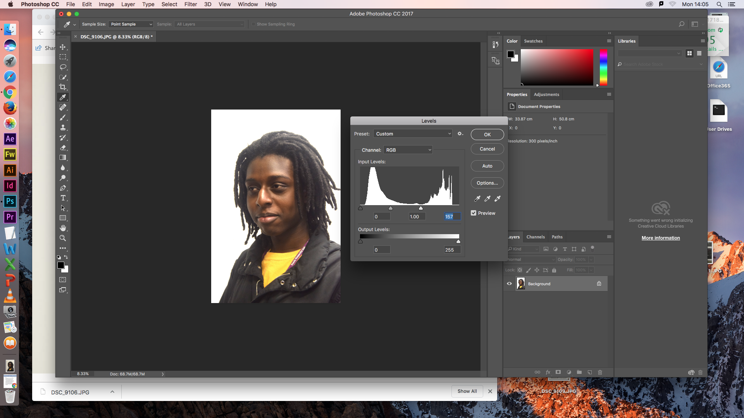
Task: Open Levels preset options gear
Action: pos(460,134)
